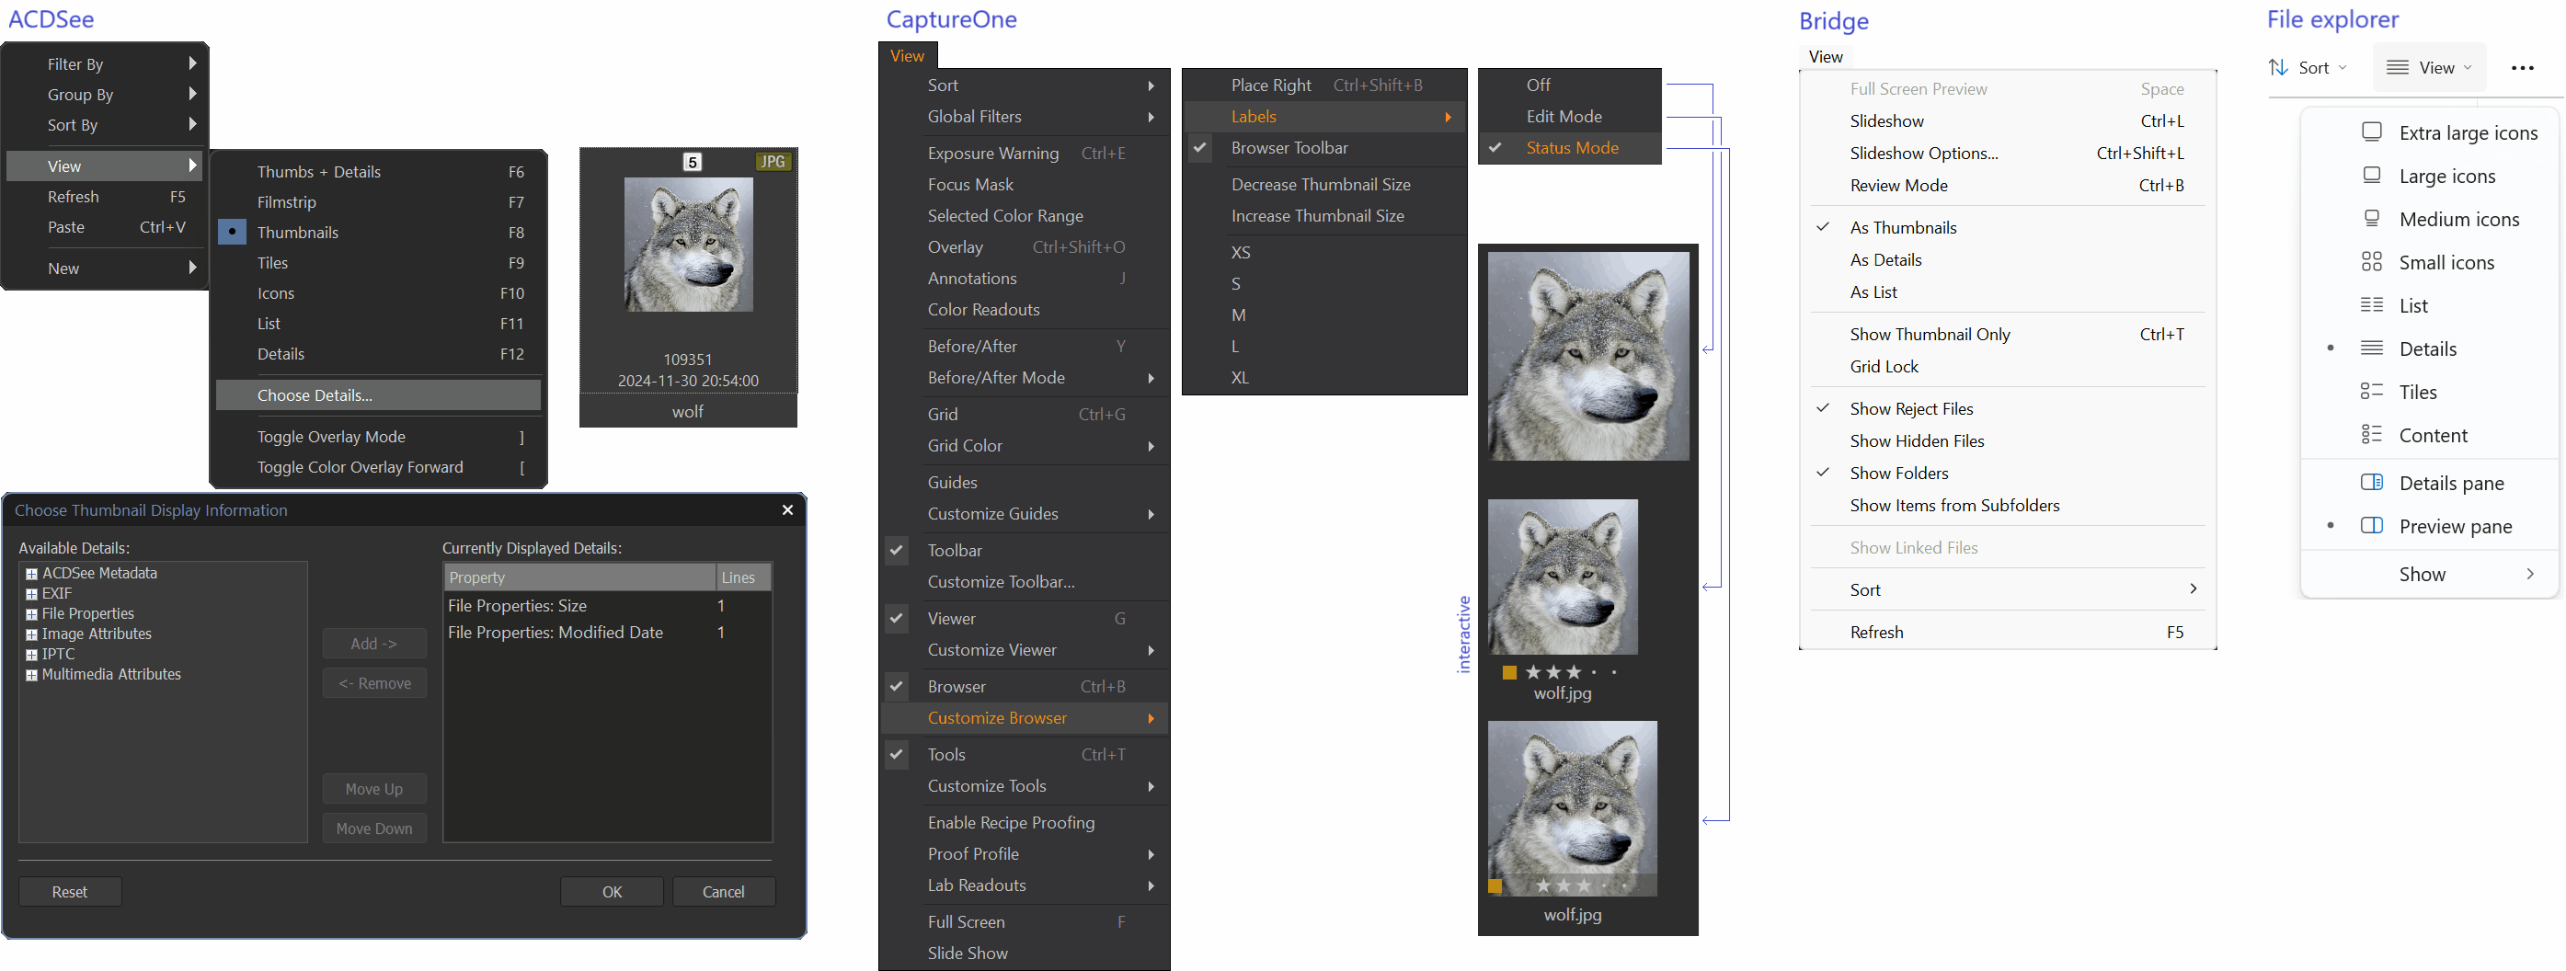The image size is (2566, 971).
Task: Click the Move Down button
Action: tap(373, 828)
